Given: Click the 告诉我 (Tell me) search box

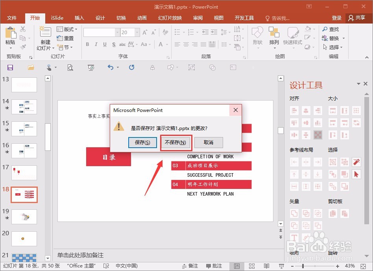Looking at the screenshot, I should point(278,18).
